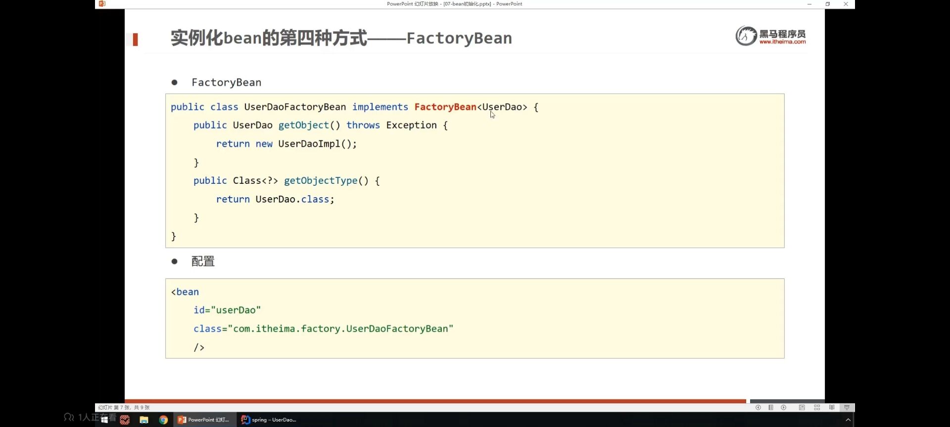Switch to Slide Sorter view icon
The width and height of the screenshot is (950, 427).
pyautogui.click(x=817, y=408)
